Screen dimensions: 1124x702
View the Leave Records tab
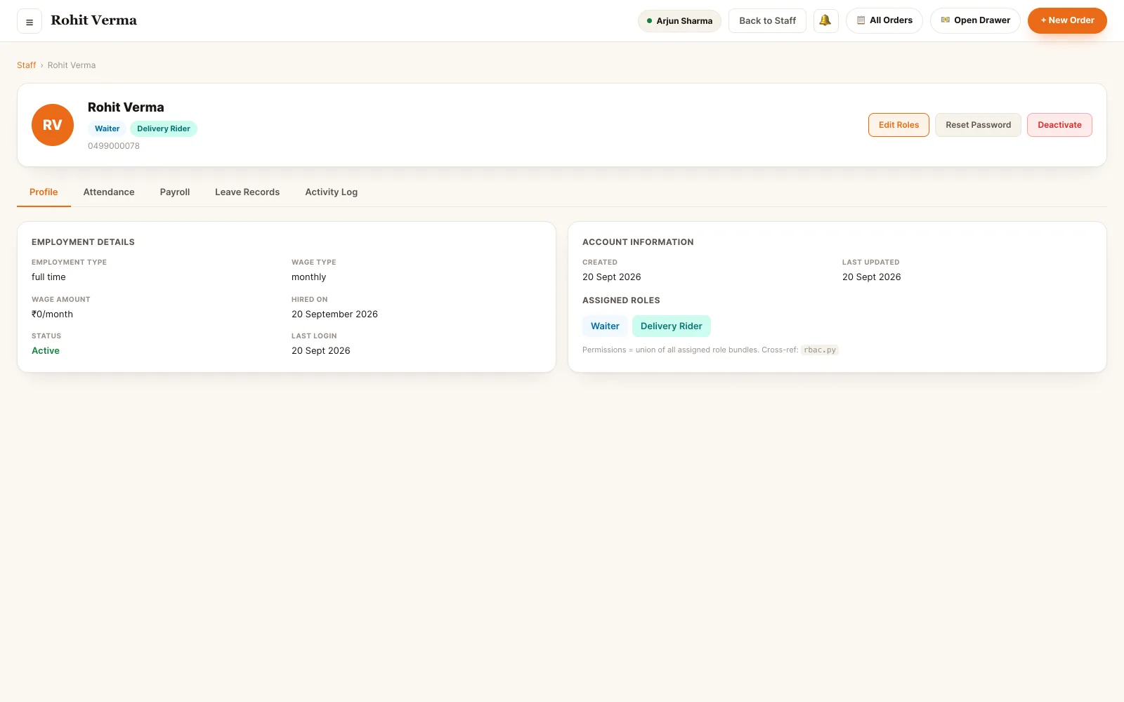click(247, 192)
